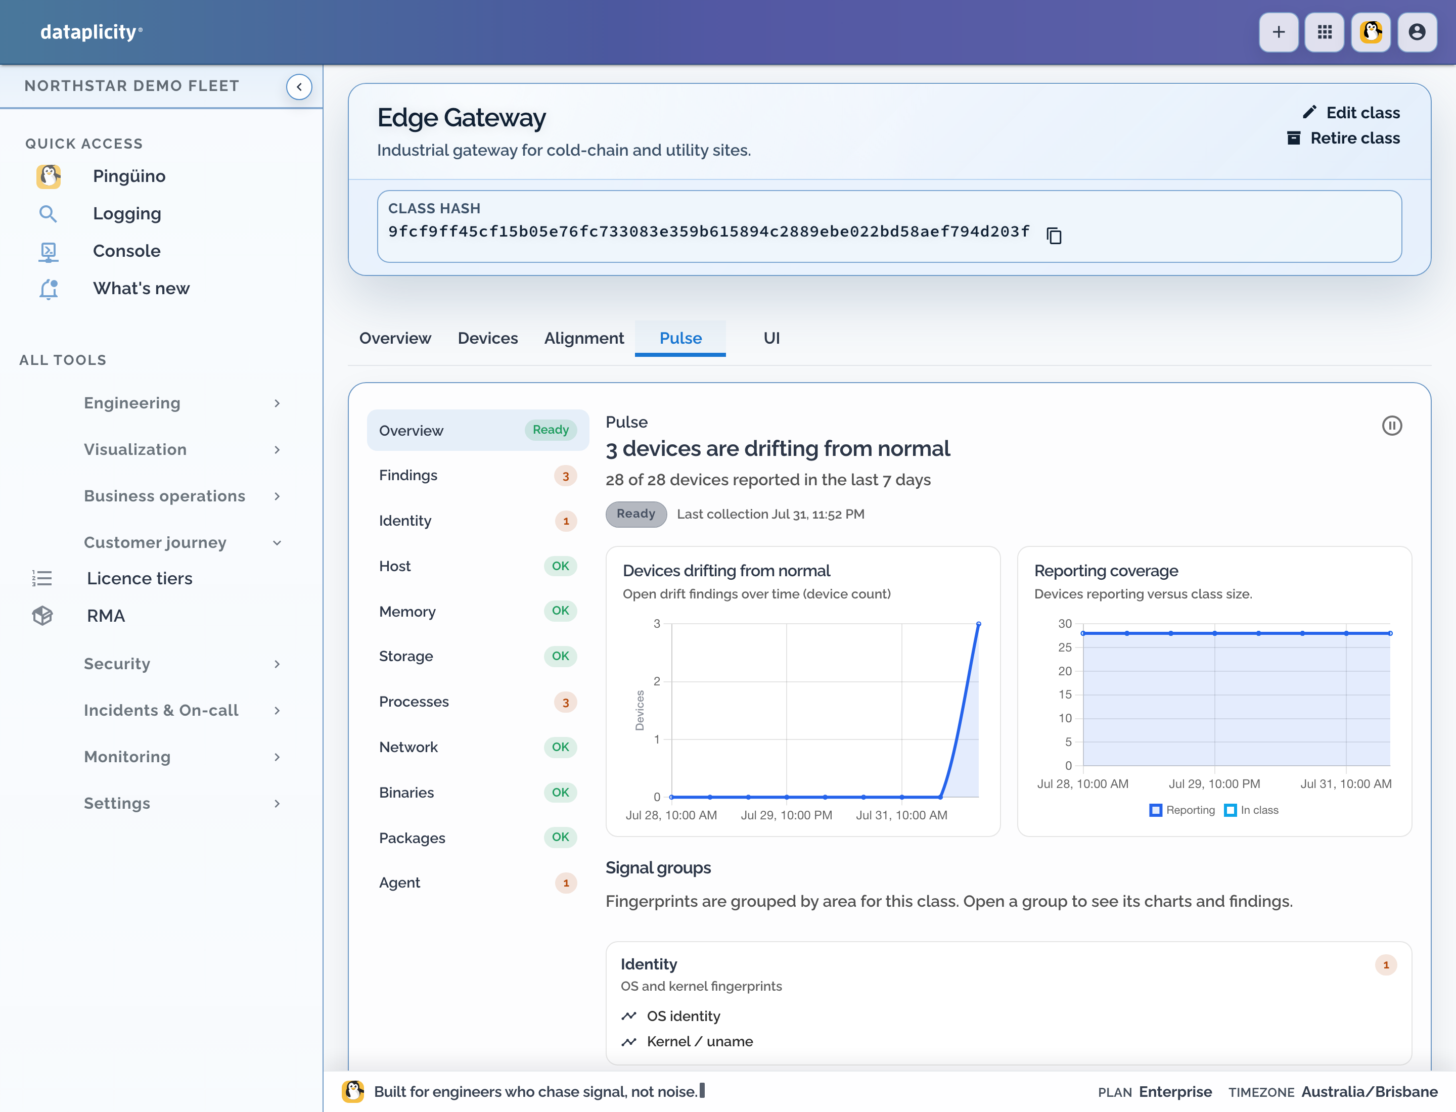This screenshot has width=1456, height=1112.
Task: Click the OS identity trend icon
Action: (628, 1016)
